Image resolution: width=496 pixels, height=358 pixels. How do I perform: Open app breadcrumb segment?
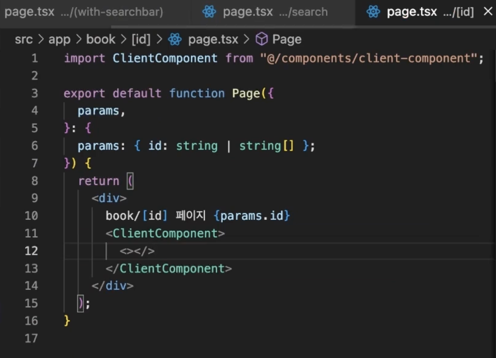pos(60,40)
